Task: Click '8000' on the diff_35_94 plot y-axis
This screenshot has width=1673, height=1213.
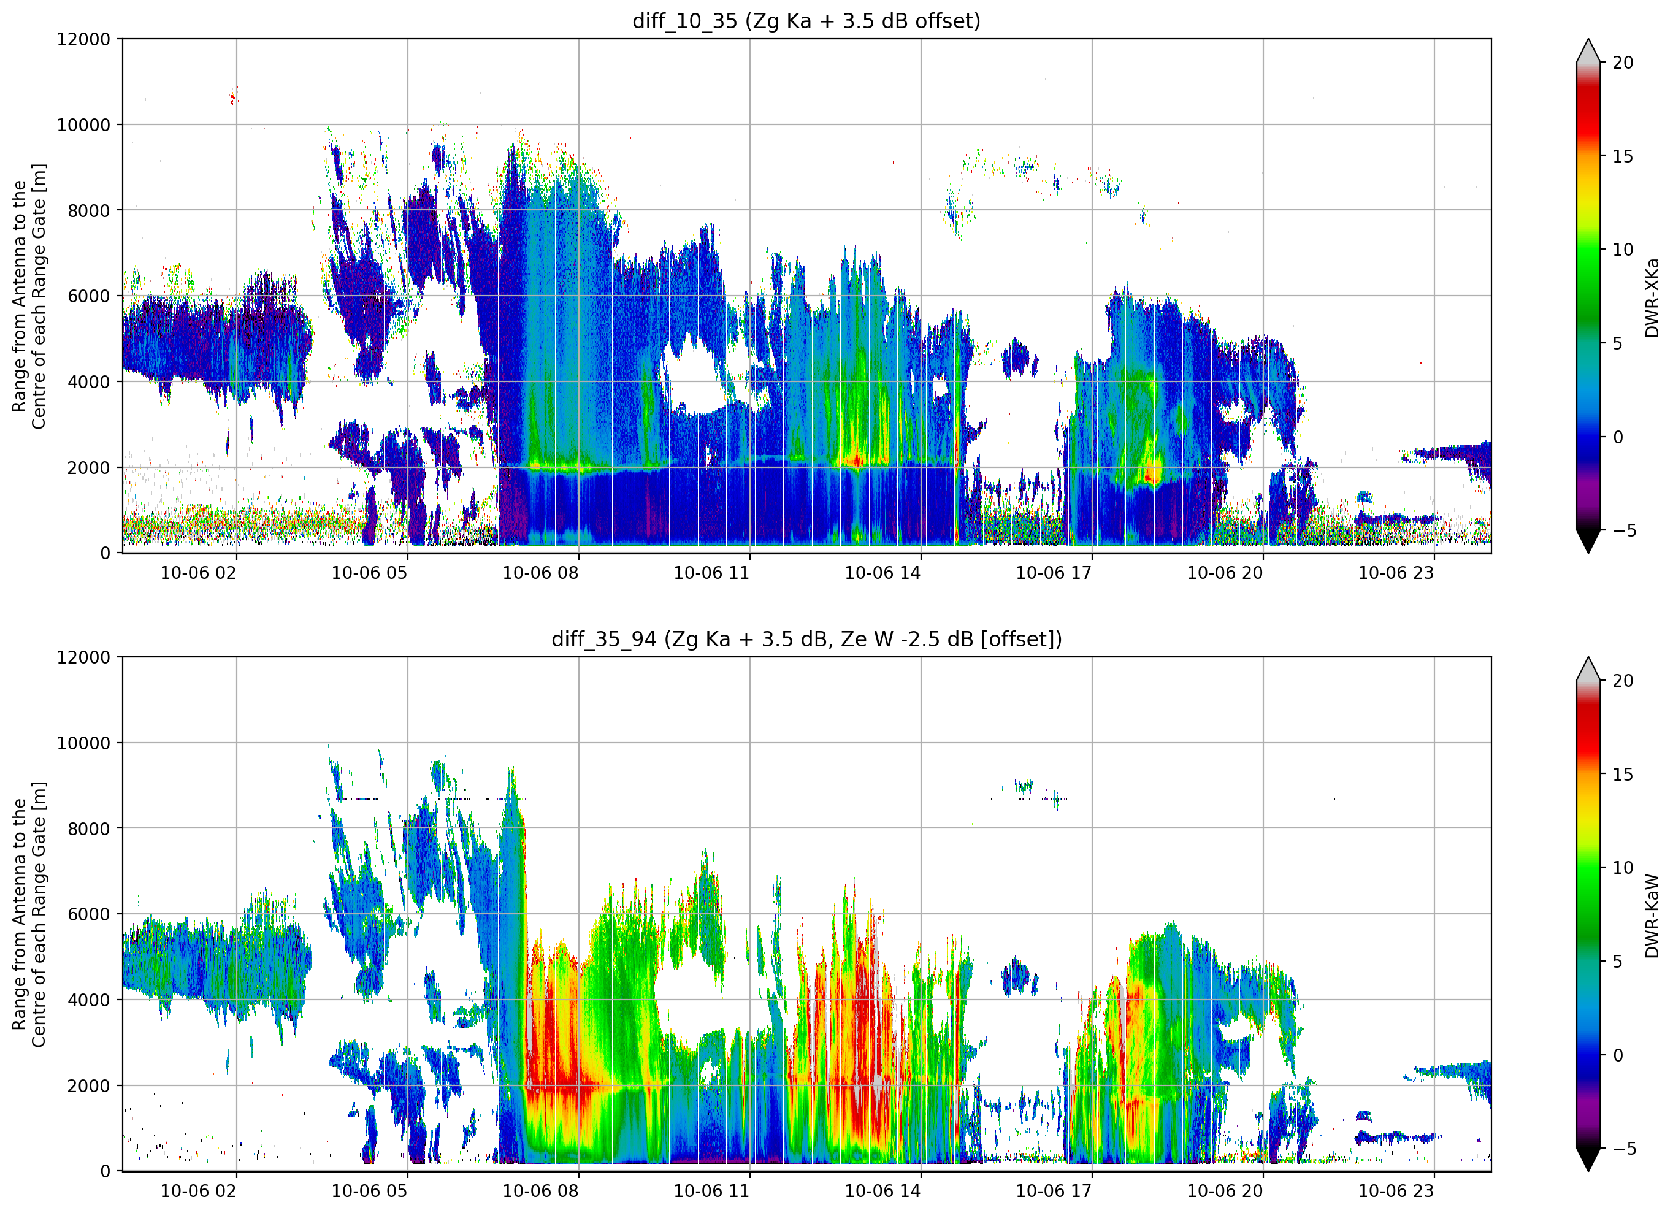Action: [88, 828]
